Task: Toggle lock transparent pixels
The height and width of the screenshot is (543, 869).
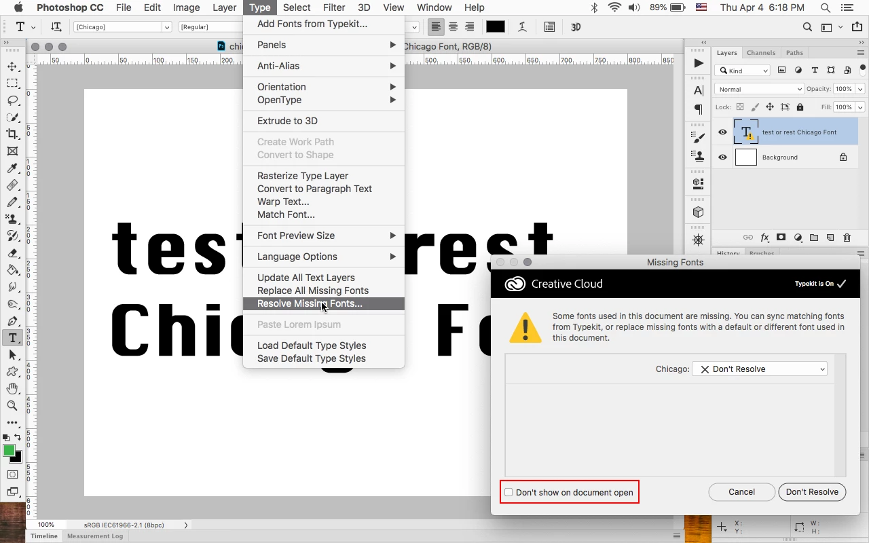Action: click(x=740, y=107)
